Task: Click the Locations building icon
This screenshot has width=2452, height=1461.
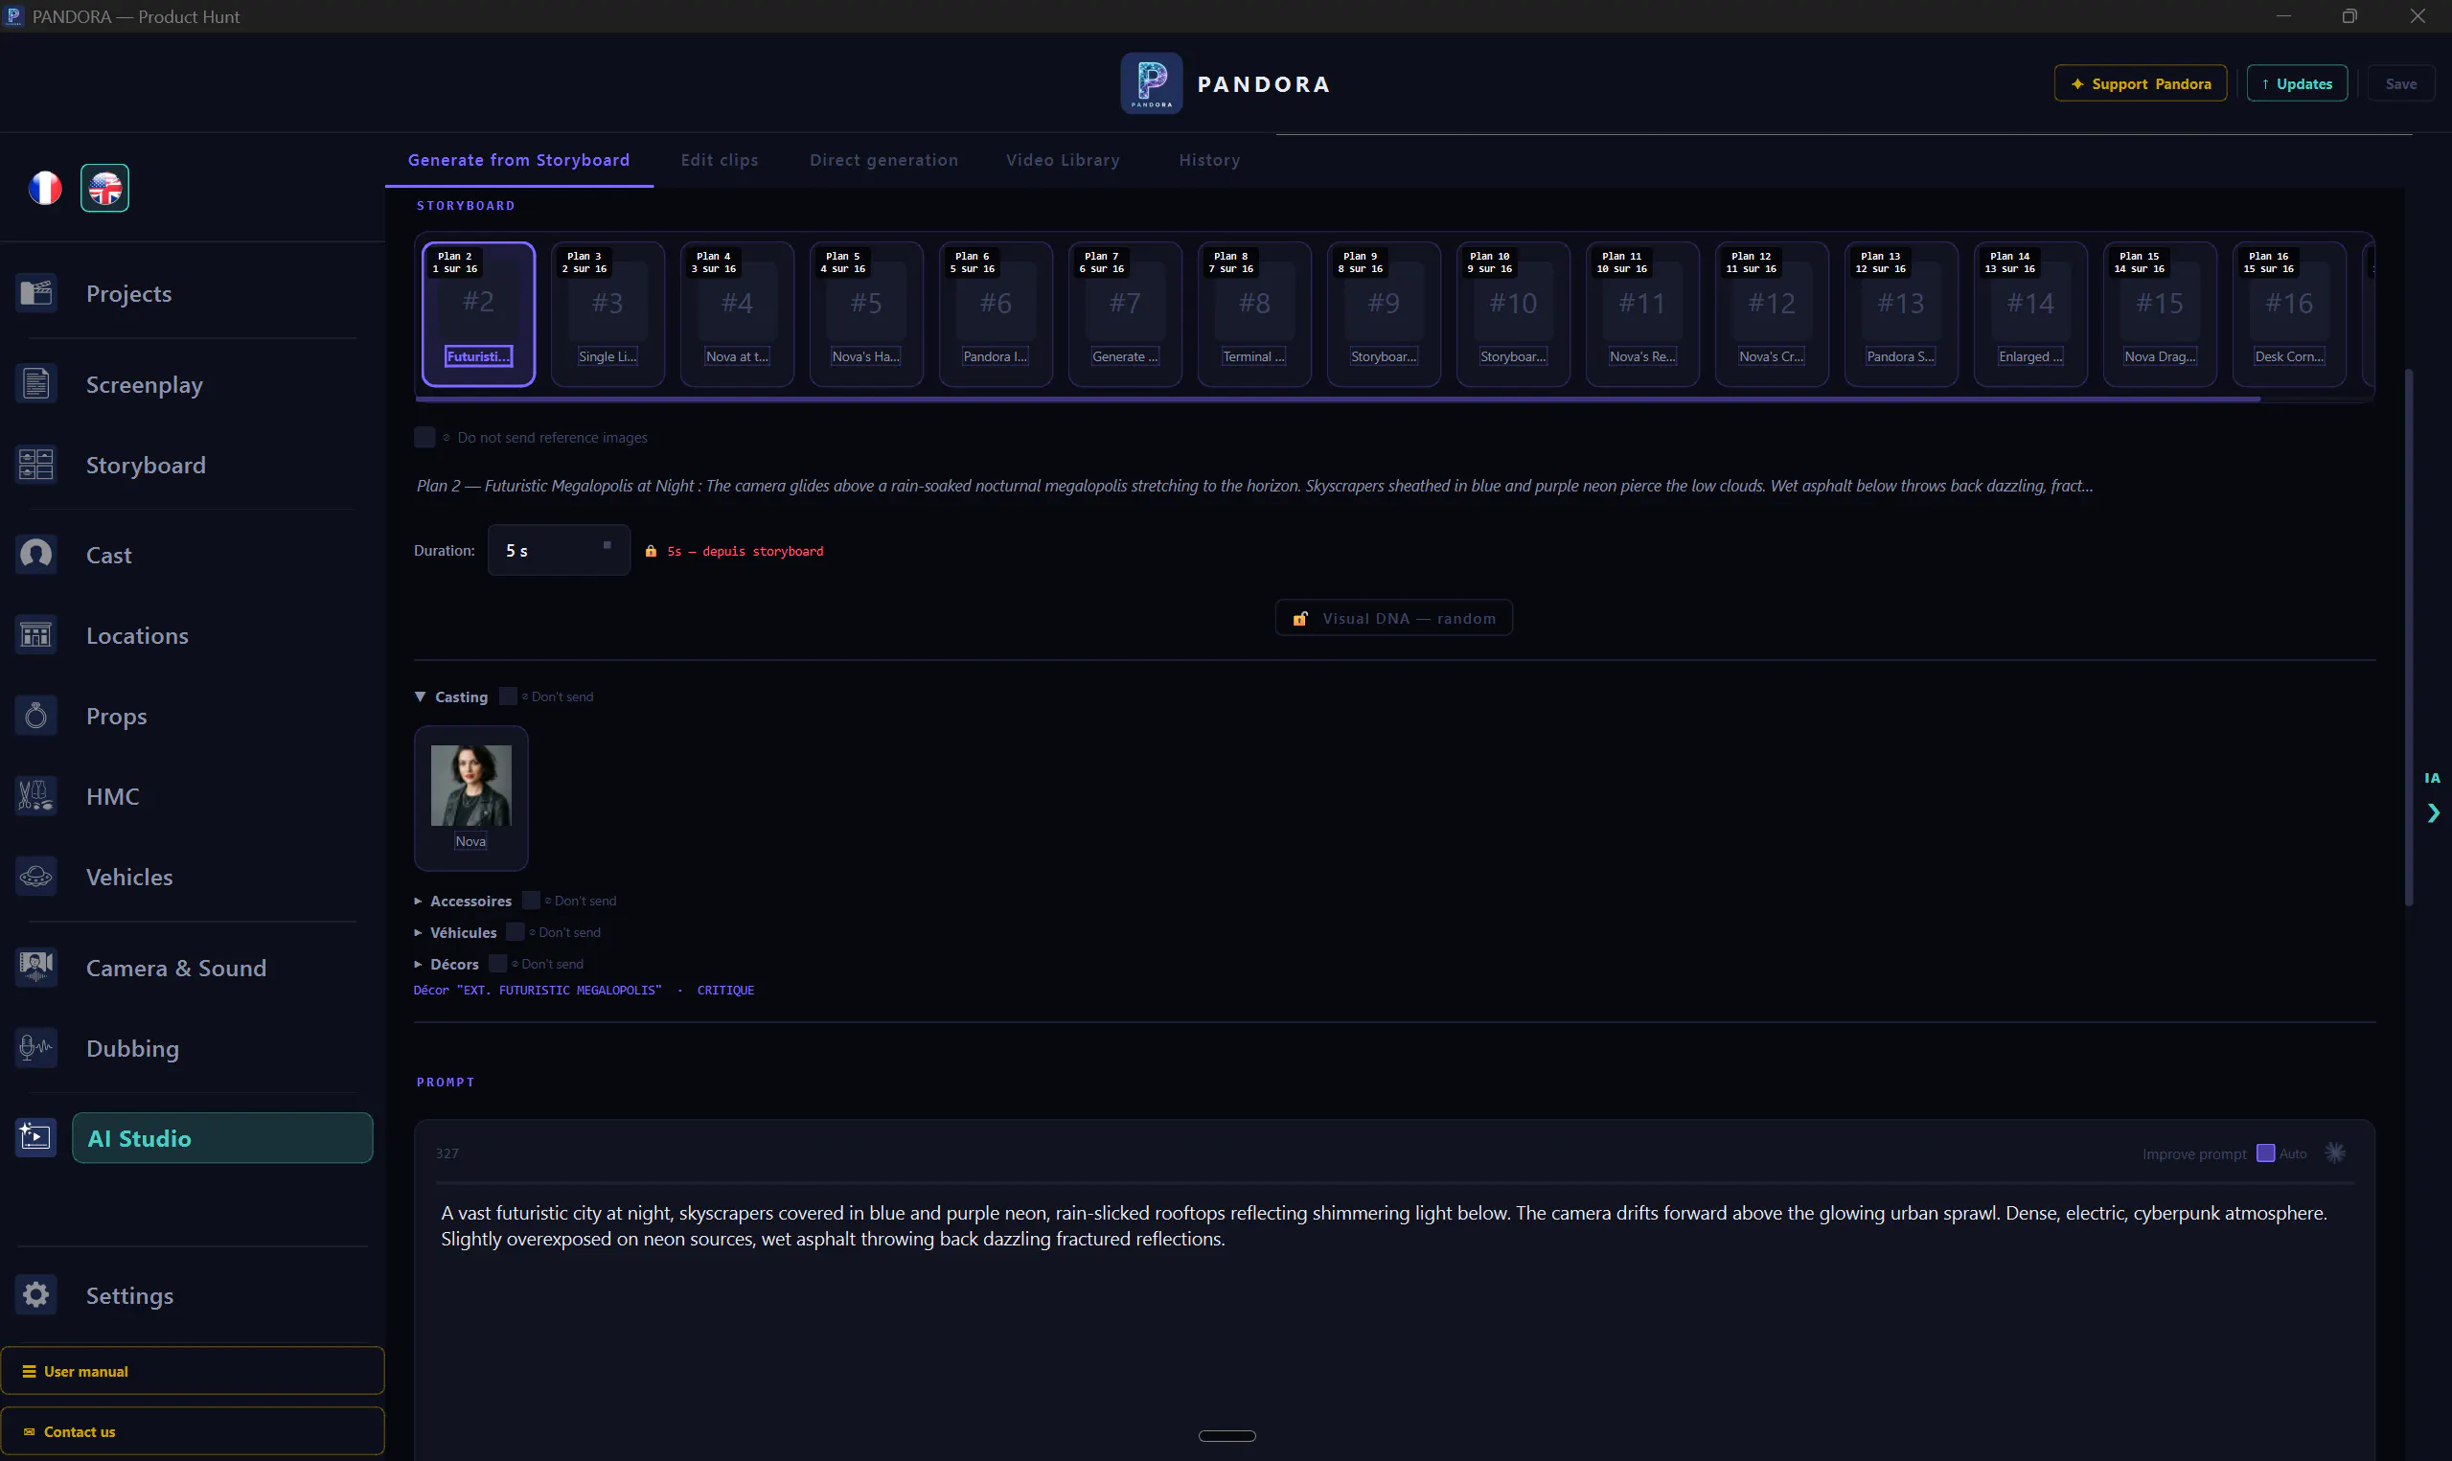Action: (x=36, y=634)
